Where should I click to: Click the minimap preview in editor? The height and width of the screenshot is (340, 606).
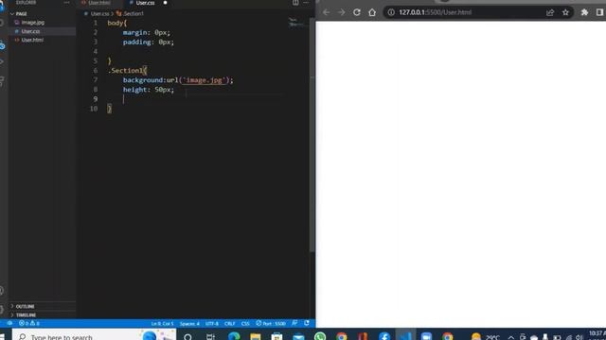[295, 23]
